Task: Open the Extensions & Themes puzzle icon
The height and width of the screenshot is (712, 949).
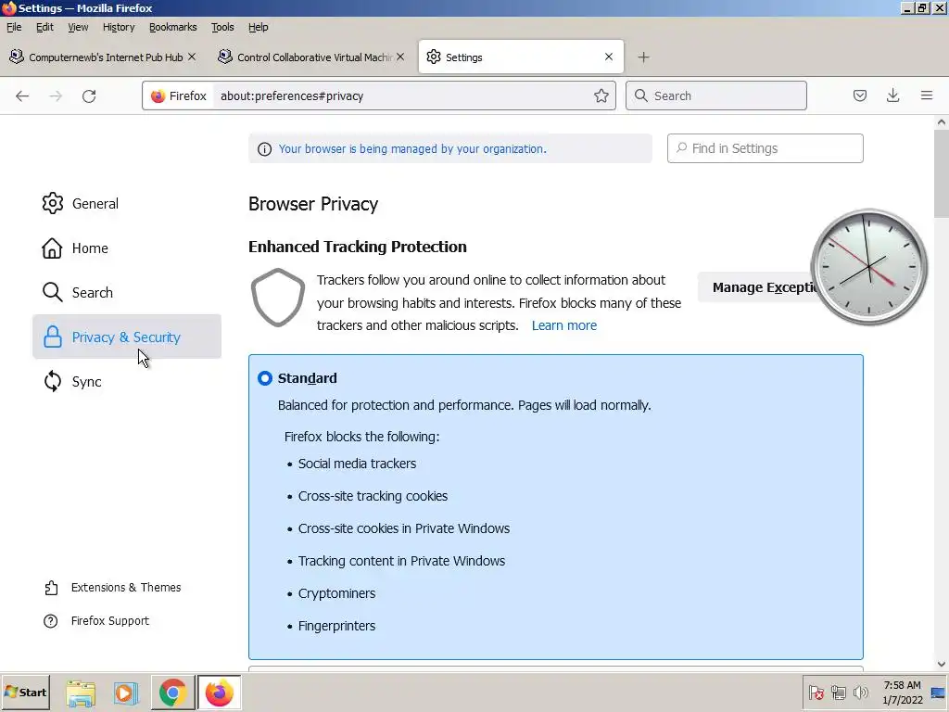Action: 52,587
